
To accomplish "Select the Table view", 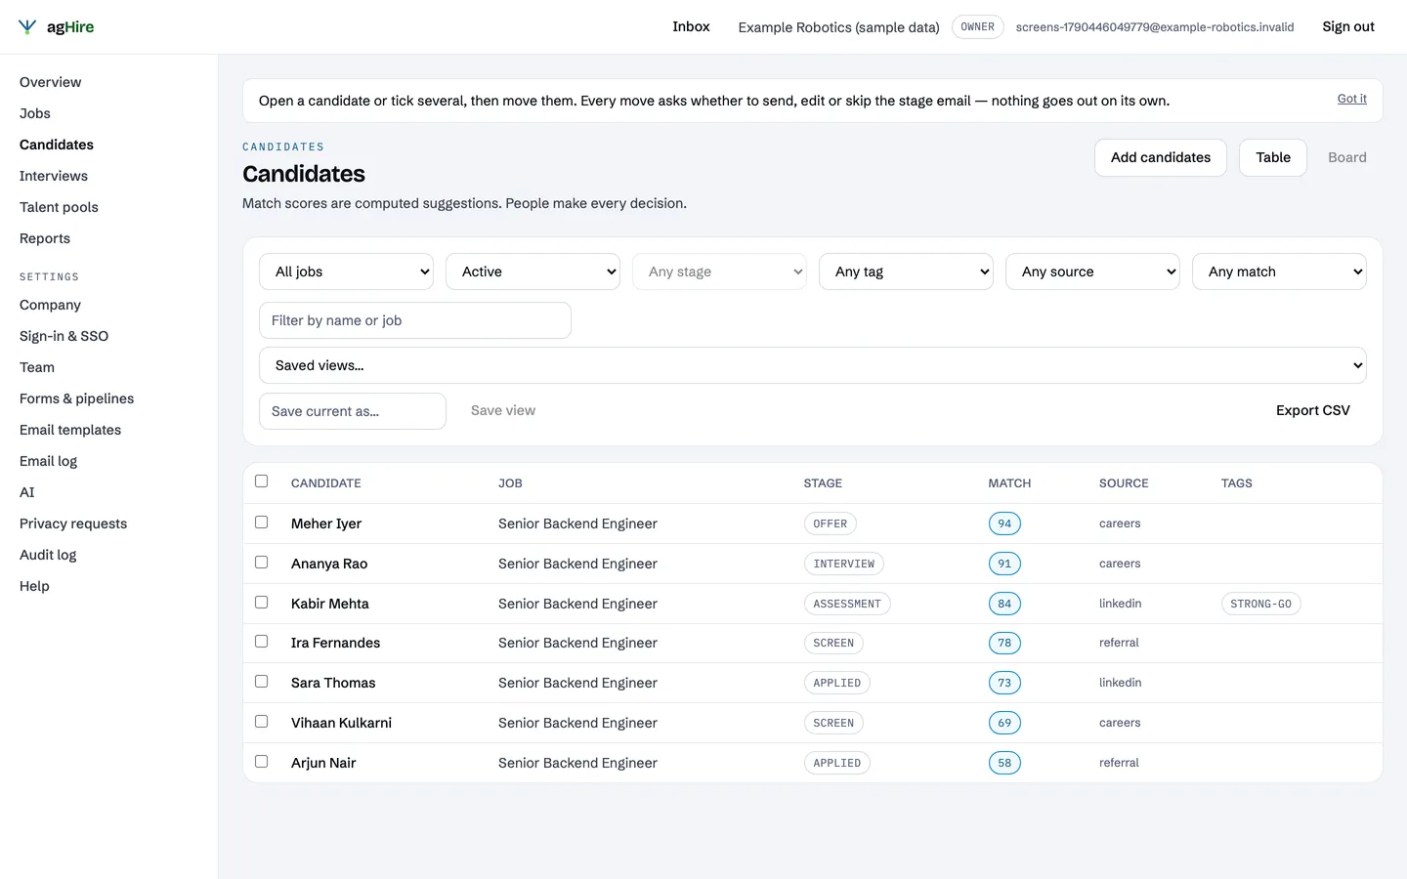I will tap(1273, 157).
